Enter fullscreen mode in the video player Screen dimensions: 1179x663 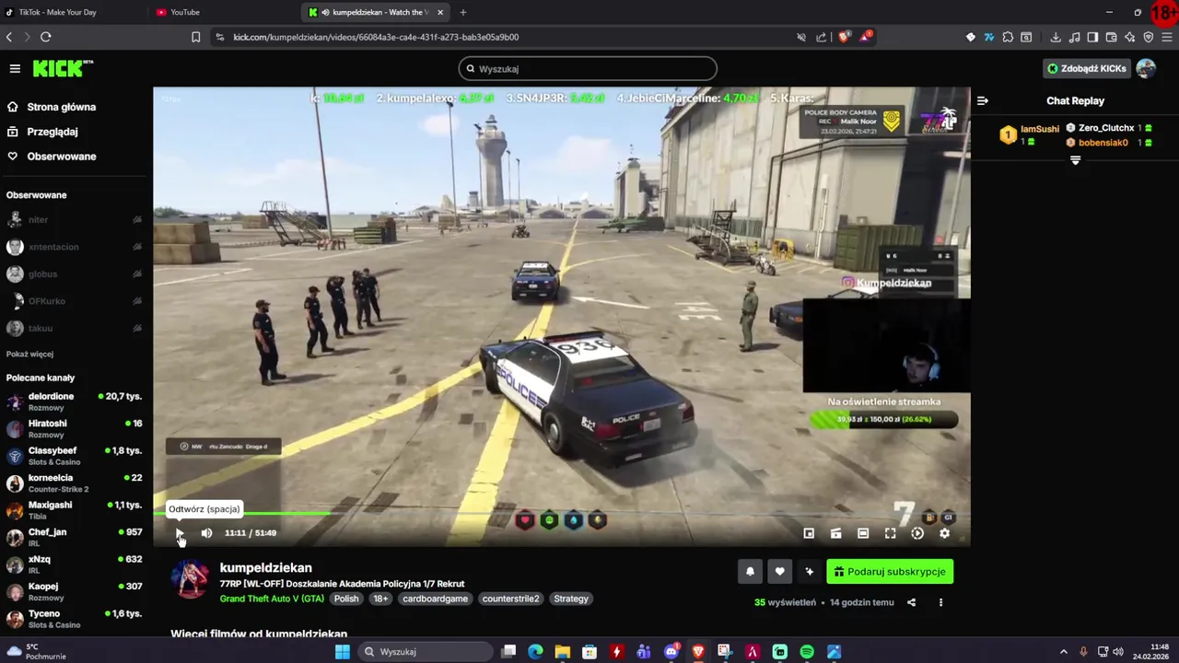coord(890,533)
